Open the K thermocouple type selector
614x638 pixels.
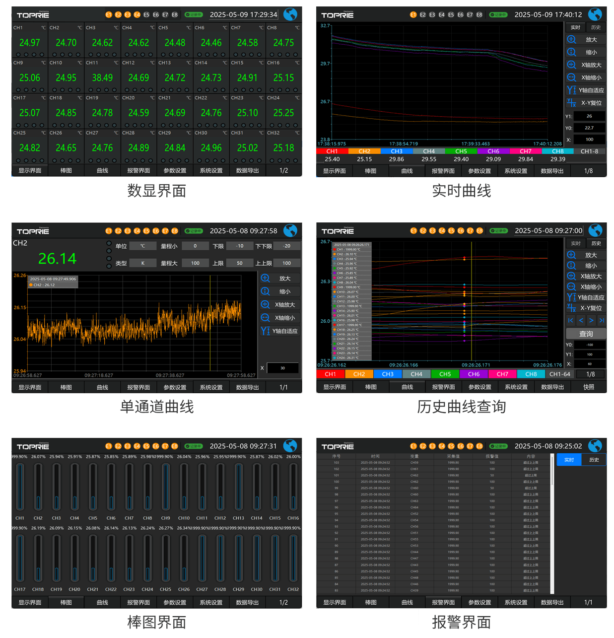(x=143, y=263)
